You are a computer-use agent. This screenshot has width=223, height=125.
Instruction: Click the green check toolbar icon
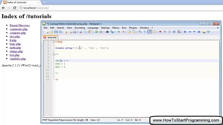click(x=208, y=32)
